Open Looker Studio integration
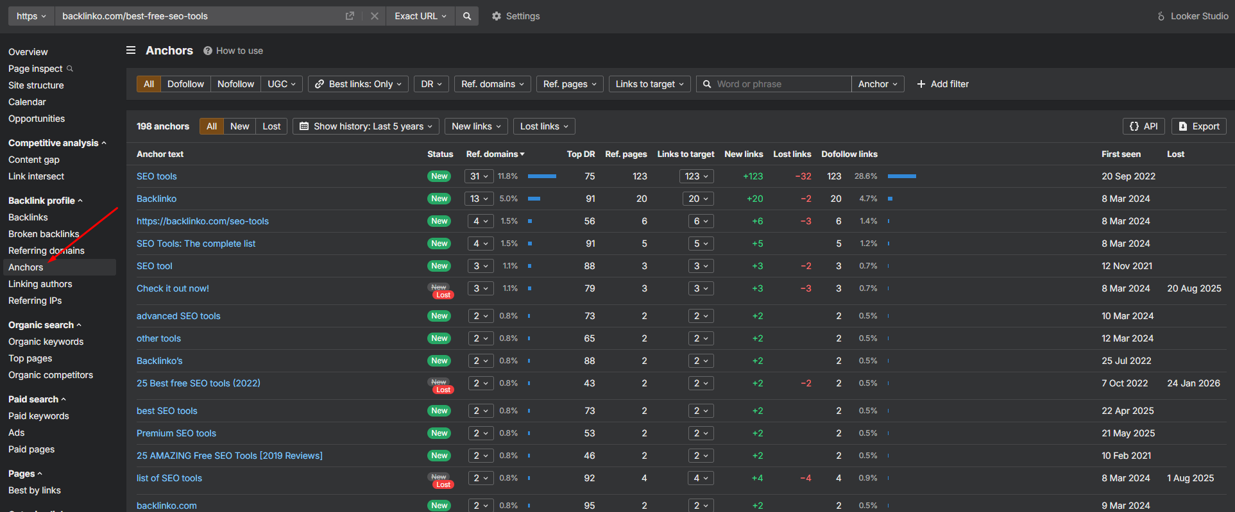1235x512 pixels. (x=1193, y=16)
